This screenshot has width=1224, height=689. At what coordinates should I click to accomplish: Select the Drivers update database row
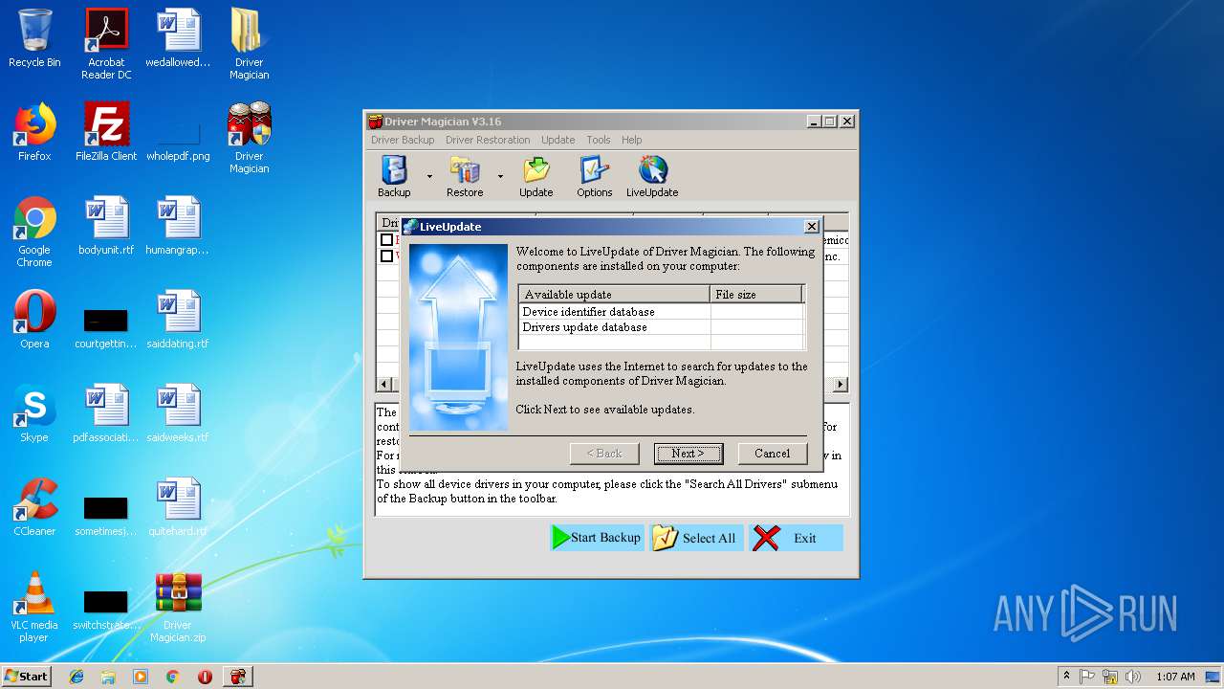(x=661, y=327)
